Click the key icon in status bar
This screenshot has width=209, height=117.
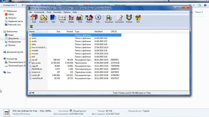click(33, 93)
